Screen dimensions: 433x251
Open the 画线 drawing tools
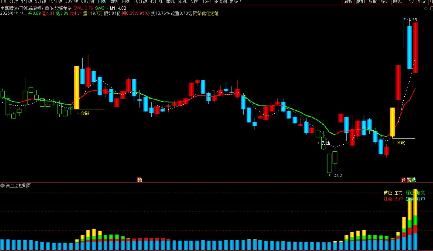(x=397, y=2)
